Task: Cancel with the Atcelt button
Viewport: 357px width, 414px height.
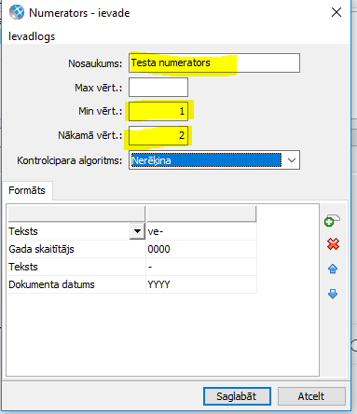Action: click(x=311, y=396)
